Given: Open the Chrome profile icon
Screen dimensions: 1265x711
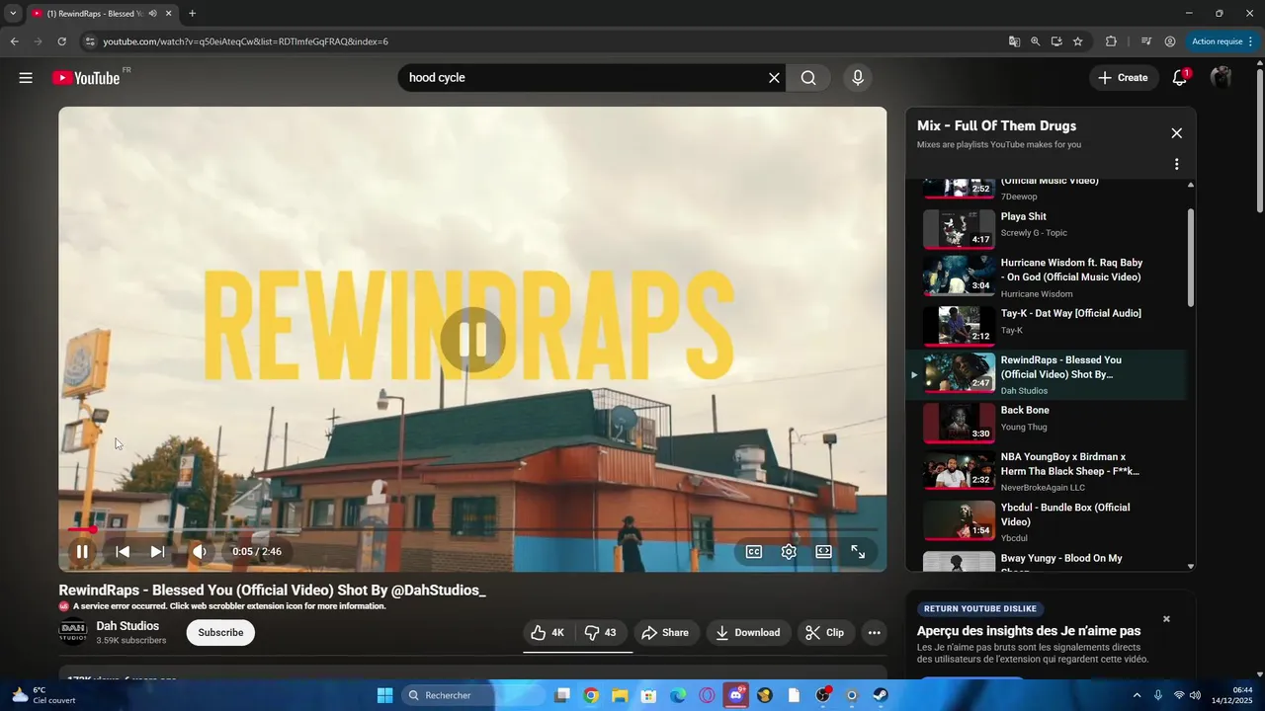Looking at the screenshot, I should click(x=1170, y=41).
